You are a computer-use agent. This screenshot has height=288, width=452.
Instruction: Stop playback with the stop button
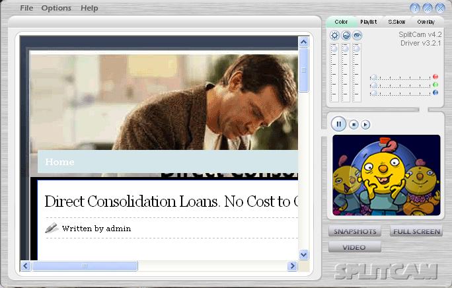coord(354,125)
